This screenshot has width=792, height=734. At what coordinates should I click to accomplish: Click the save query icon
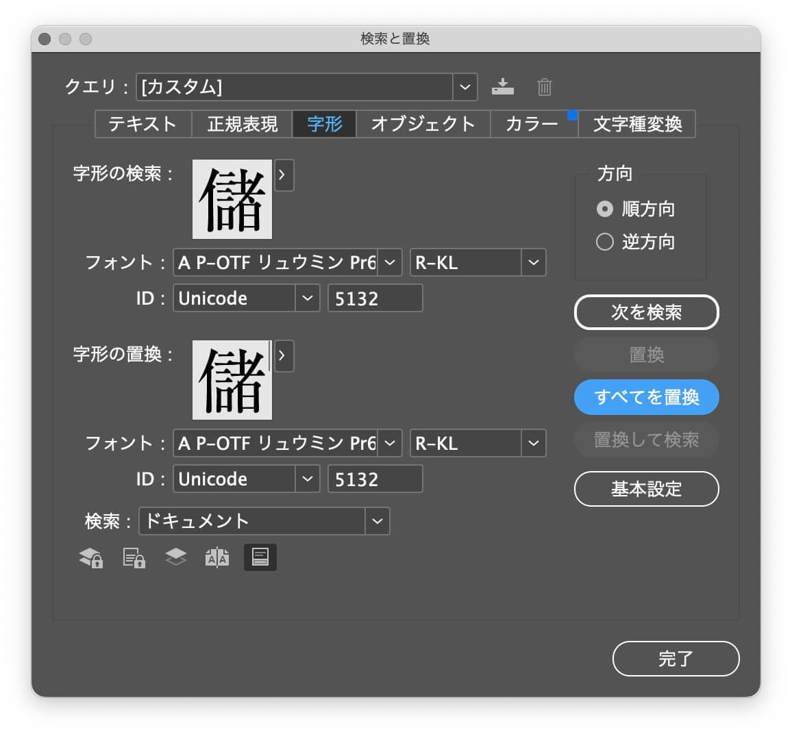503,87
